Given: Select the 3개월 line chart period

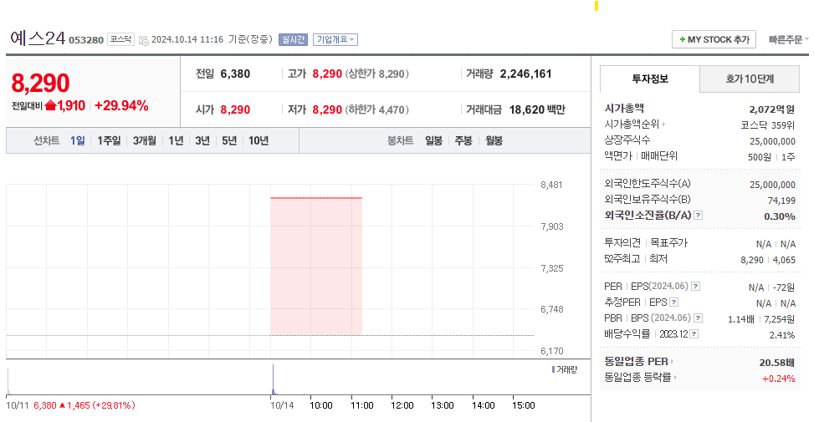Looking at the screenshot, I should 145,140.
